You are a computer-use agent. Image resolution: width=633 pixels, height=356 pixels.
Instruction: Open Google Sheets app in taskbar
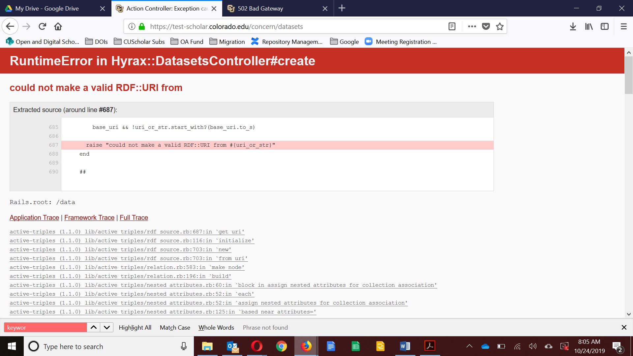point(356,346)
